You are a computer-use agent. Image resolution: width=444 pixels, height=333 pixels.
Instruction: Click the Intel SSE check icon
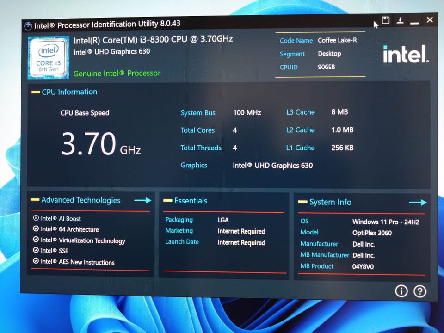click(x=36, y=250)
